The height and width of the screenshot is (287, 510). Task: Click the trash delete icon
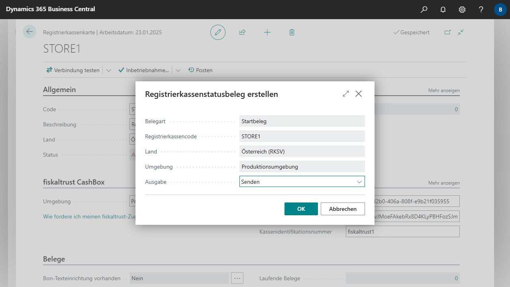[292, 32]
